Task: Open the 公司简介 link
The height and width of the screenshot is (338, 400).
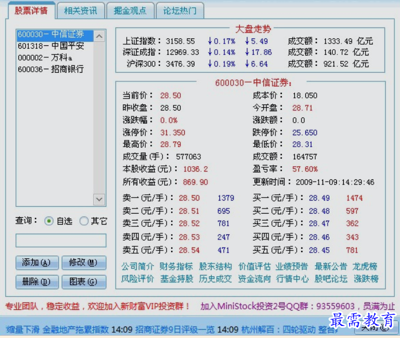Action: tap(138, 266)
